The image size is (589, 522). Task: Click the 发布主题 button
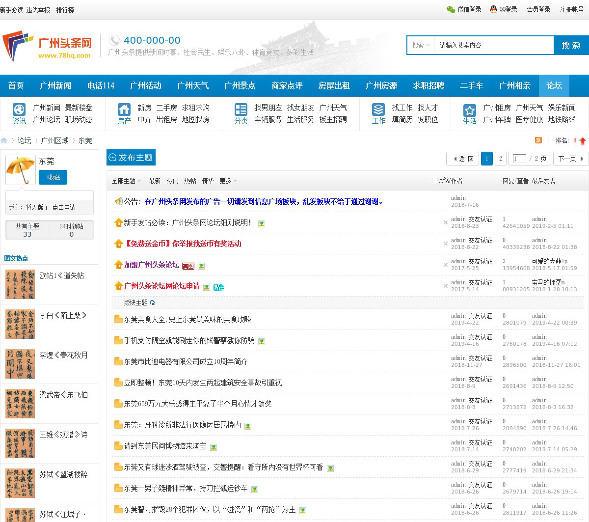(131, 157)
